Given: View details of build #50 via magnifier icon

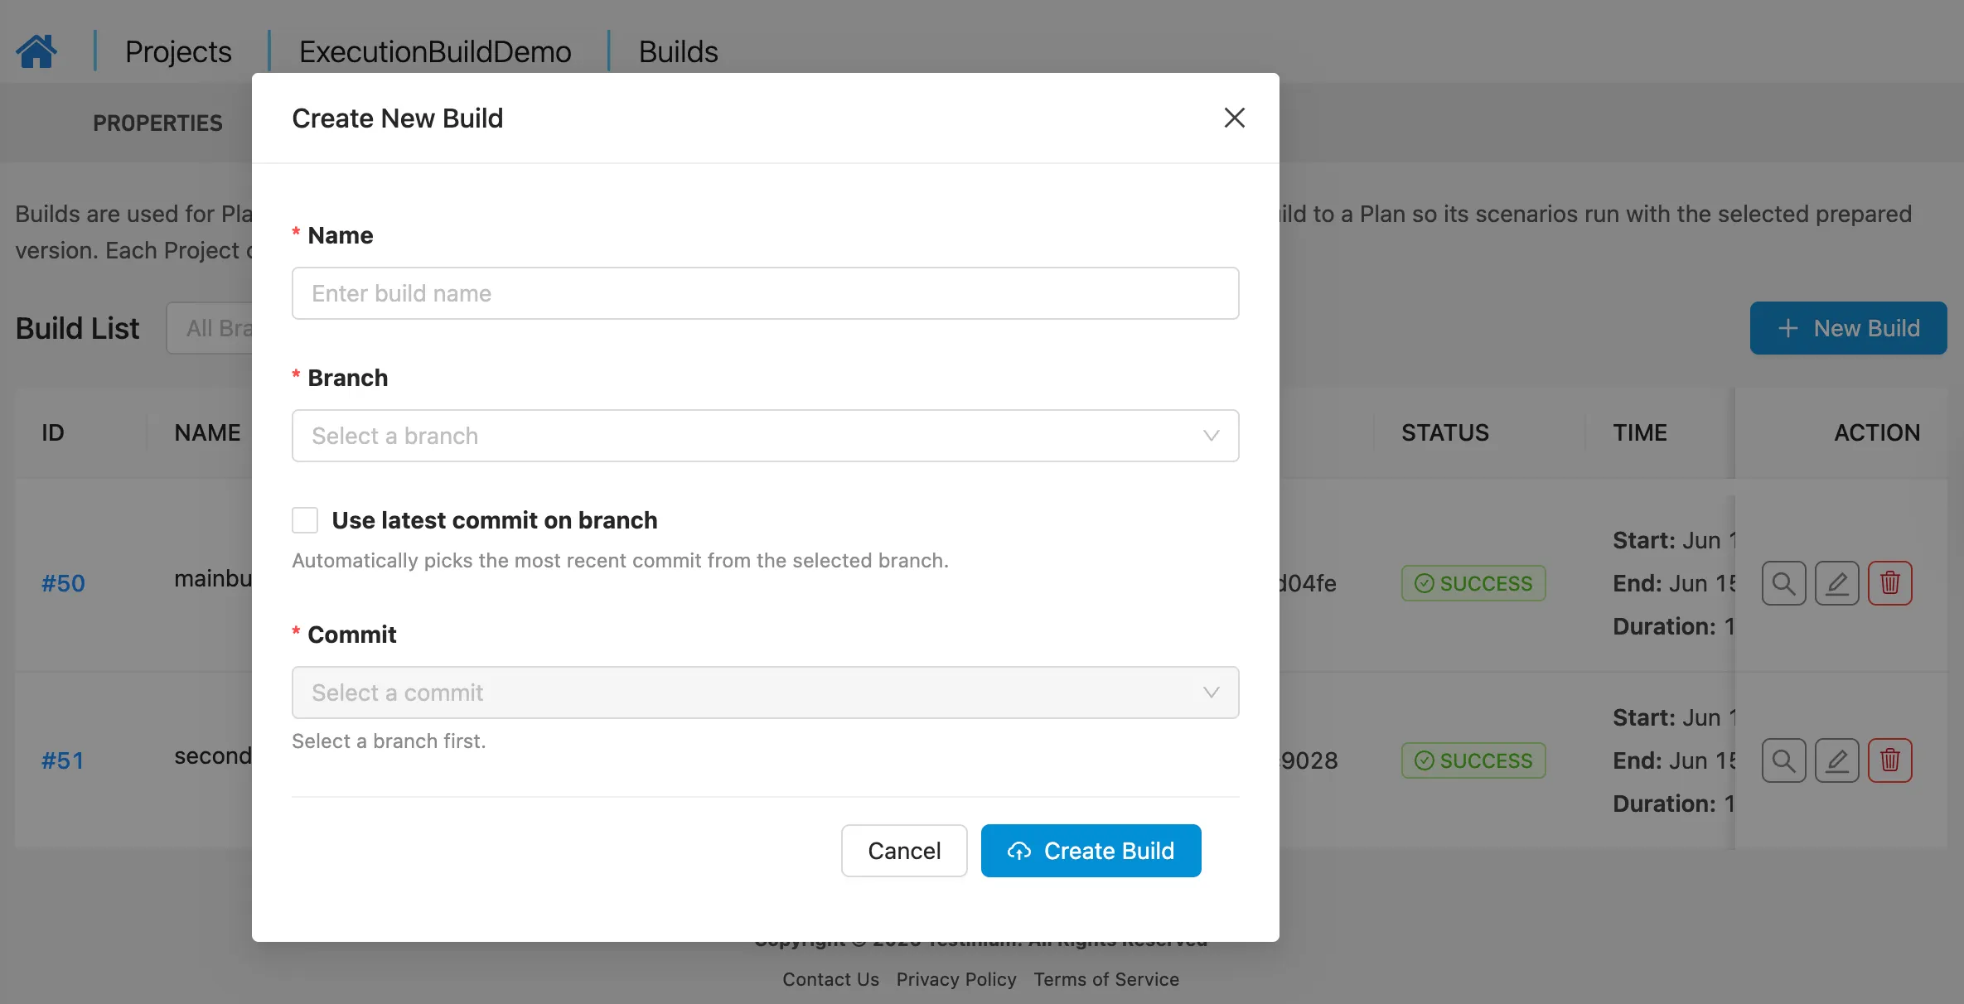Looking at the screenshot, I should (1783, 583).
